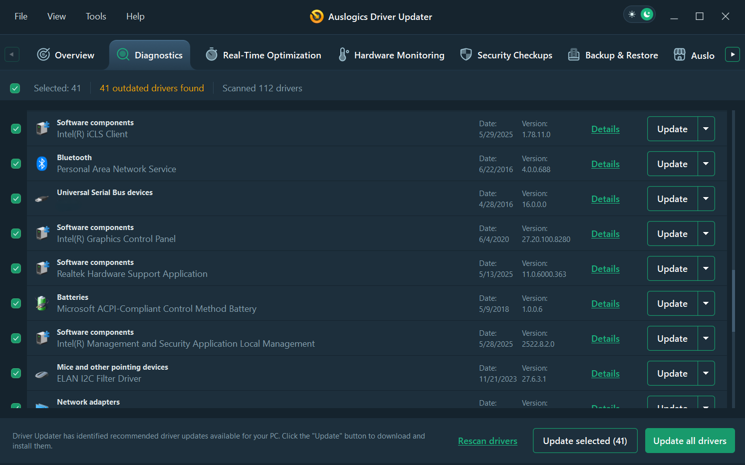745x465 pixels.
Task: Click the Backup & Restore icon
Action: pos(573,55)
